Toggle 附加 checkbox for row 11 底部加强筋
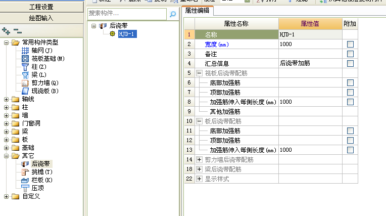The image size is (386, 216). pos(350,131)
